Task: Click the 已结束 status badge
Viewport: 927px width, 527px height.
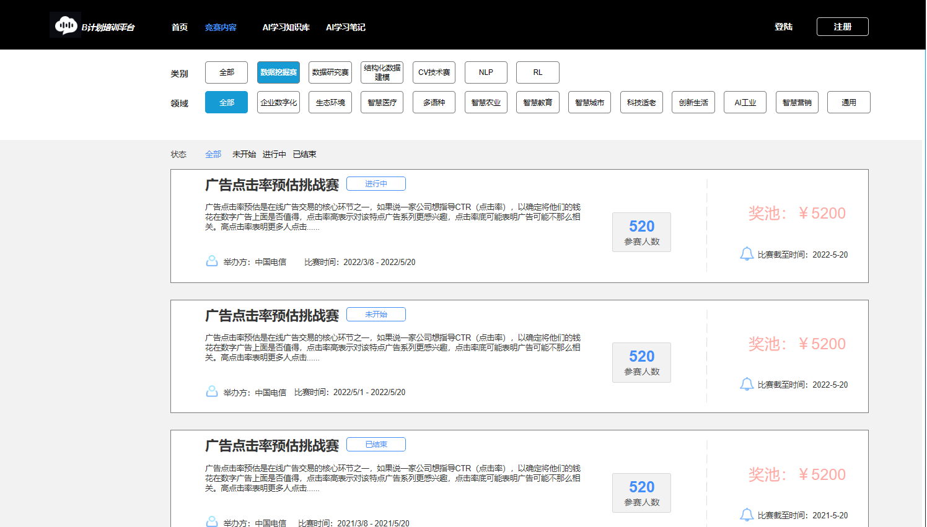Action: [x=376, y=445]
